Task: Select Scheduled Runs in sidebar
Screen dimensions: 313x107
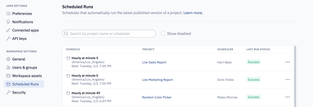Action: click(x=24, y=84)
